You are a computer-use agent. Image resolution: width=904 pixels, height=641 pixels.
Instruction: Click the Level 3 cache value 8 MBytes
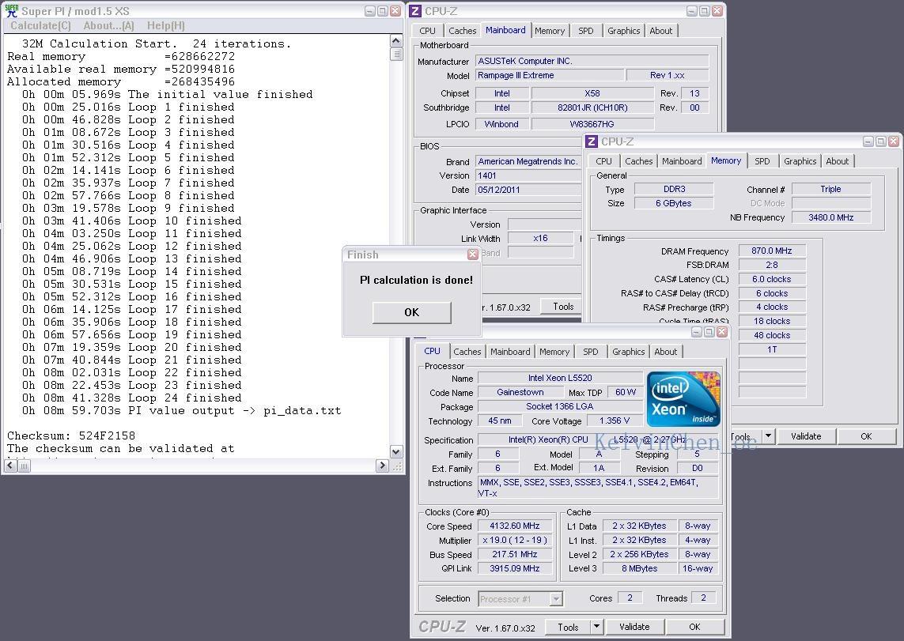coord(639,568)
